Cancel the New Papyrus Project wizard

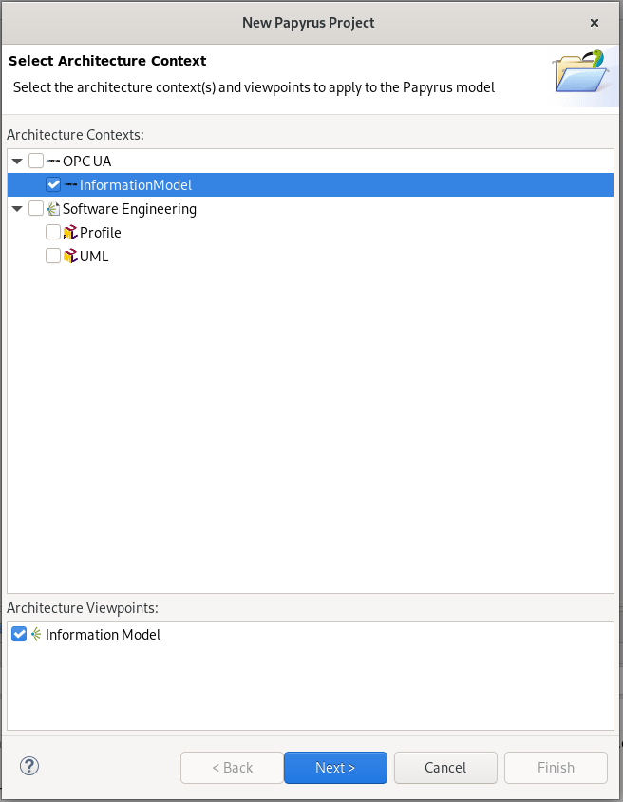445,768
